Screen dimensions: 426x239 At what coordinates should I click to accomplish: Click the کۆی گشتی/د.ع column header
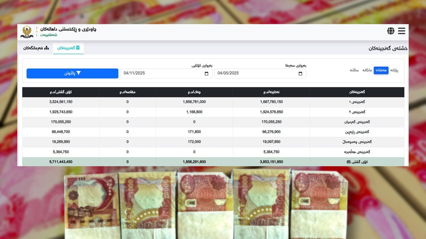pyautogui.click(x=61, y=92)
